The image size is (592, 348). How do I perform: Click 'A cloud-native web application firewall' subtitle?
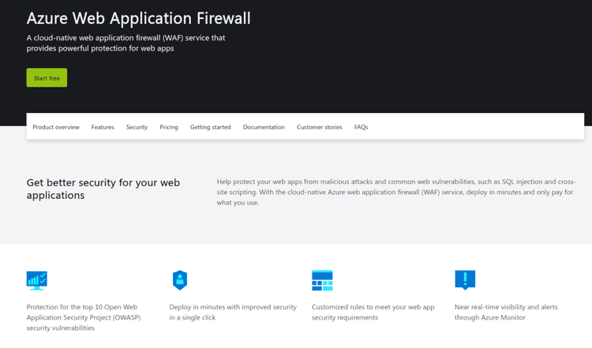126,43
